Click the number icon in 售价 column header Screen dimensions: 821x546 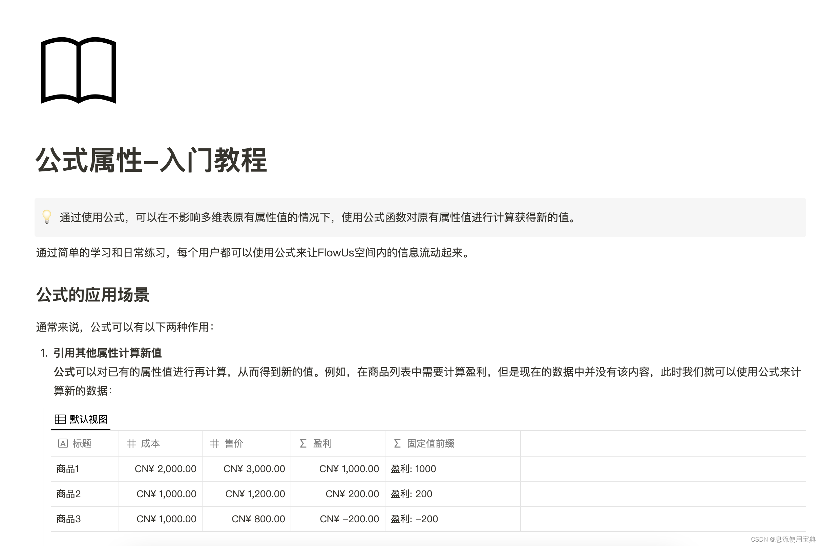point(215,444)
